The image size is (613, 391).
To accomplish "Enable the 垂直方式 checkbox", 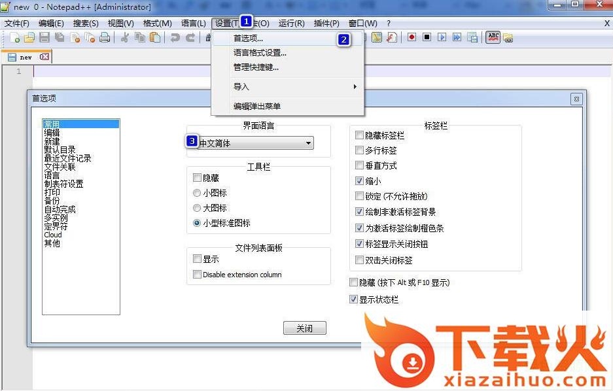I will tap(359, 165).
